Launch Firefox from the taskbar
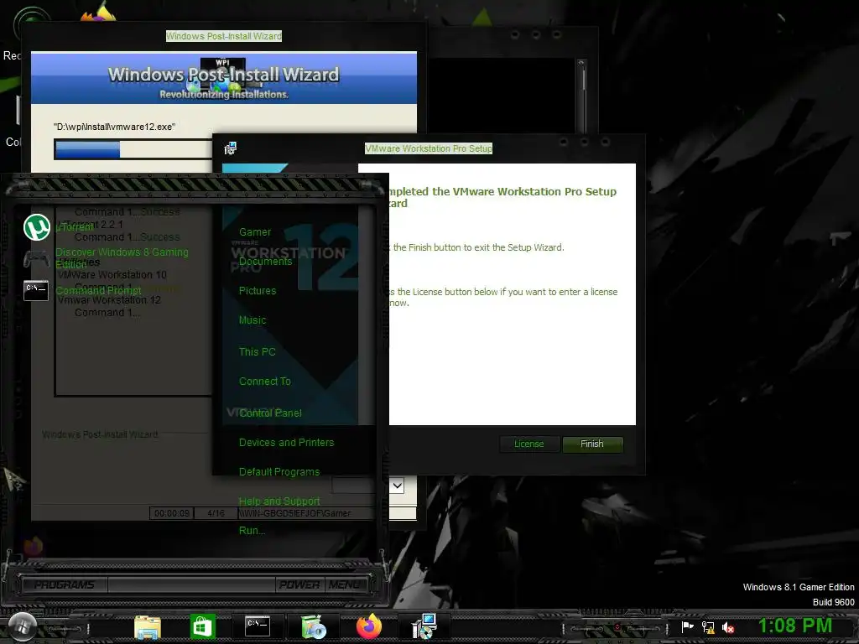This screenshot has width=859, height=644. pyautogui.click(x=369, y=626)
